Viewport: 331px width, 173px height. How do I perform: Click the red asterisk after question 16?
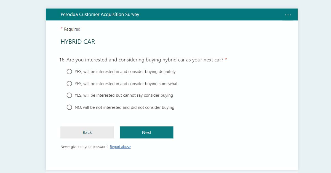click(226, 60)
